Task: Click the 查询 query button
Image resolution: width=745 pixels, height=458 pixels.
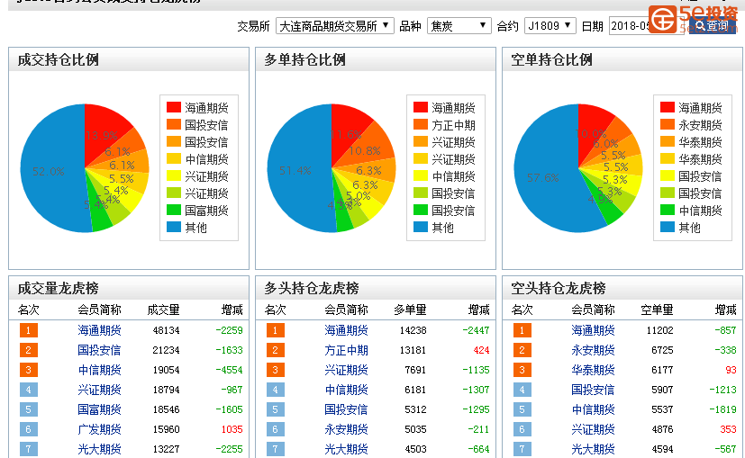Action: pyautogui.click(x=713, y=25)
